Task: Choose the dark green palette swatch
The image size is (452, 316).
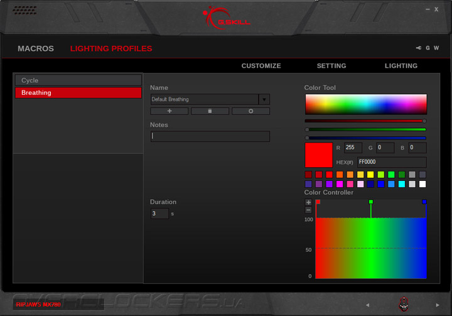Action: click(x=402, y=174)
